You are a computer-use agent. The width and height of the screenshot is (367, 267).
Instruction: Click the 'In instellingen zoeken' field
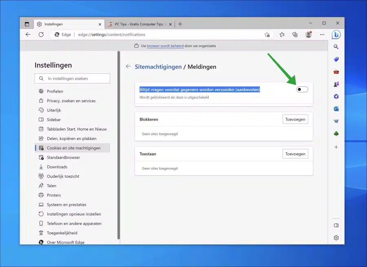click(x=72, y=78)
